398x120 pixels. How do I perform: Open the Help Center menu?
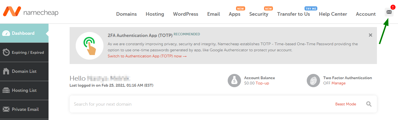[333, 14]
